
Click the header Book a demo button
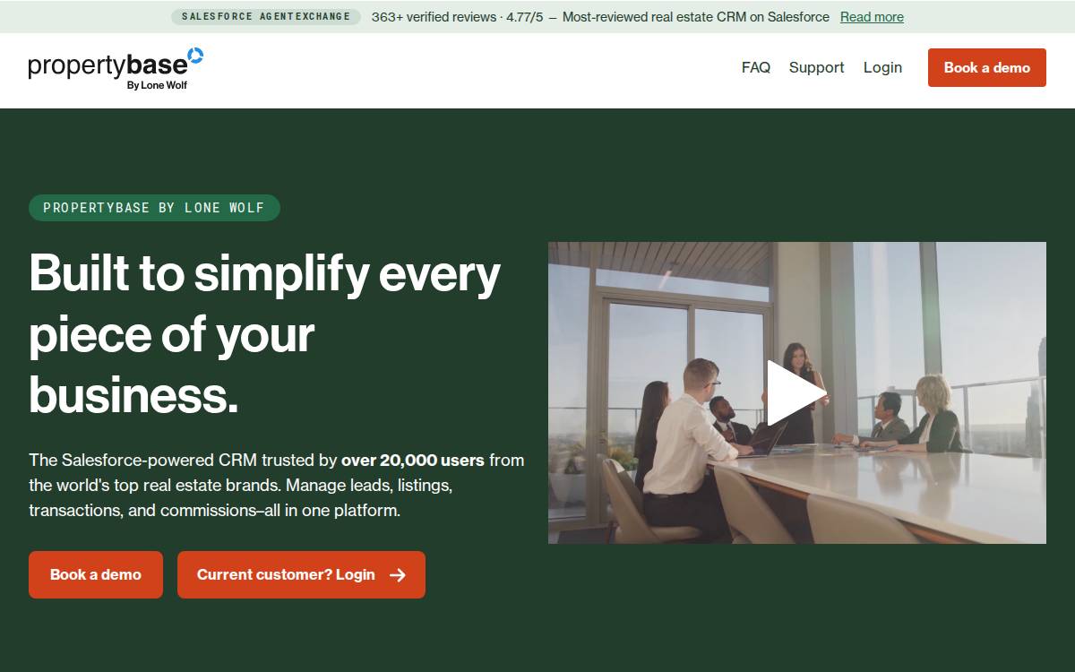tap(987, 67)
